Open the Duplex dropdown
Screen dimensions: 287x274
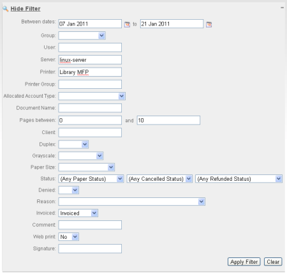(x=73, y=144)
